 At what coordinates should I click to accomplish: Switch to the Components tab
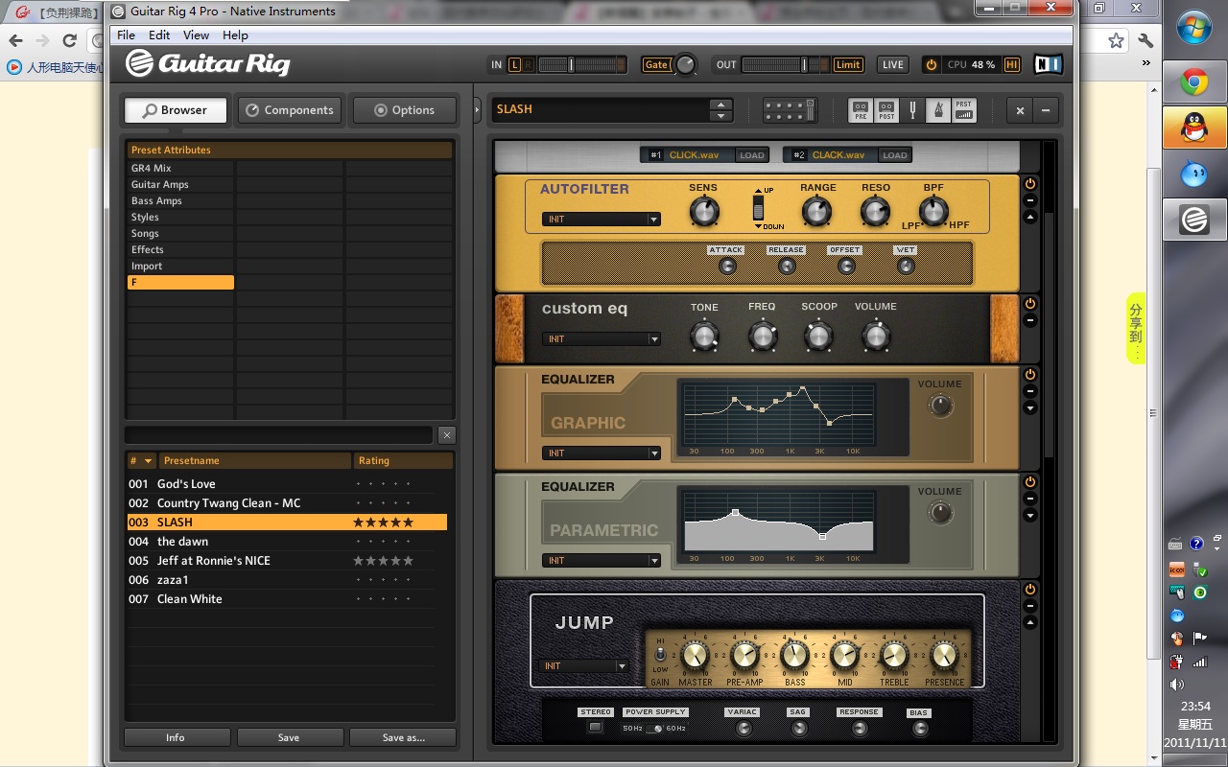[x=290, y=110]
